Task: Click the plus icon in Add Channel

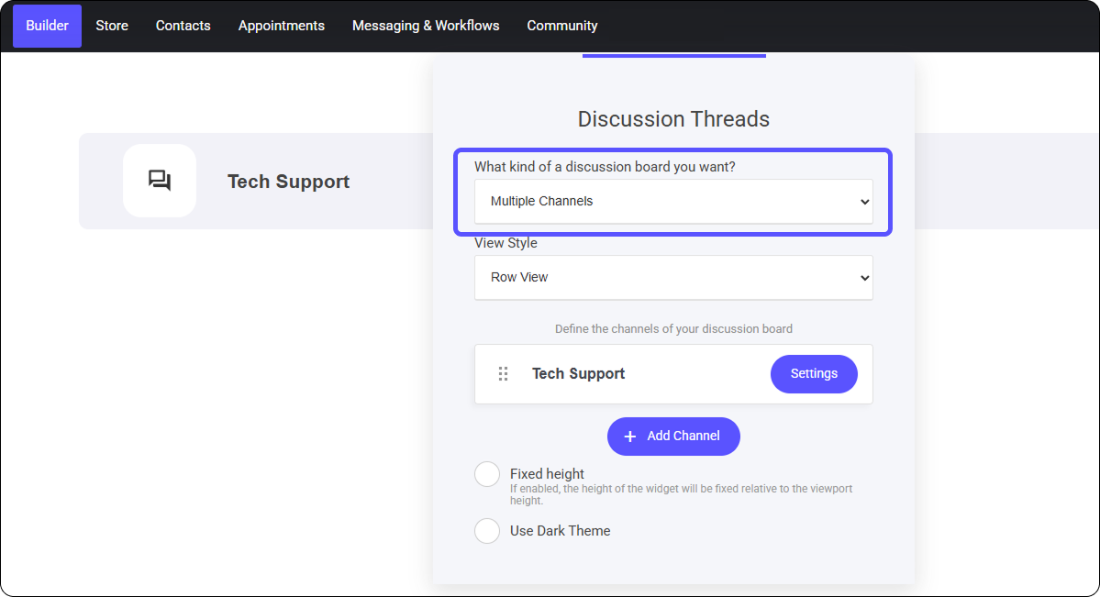Action: (x=630, y=437)
